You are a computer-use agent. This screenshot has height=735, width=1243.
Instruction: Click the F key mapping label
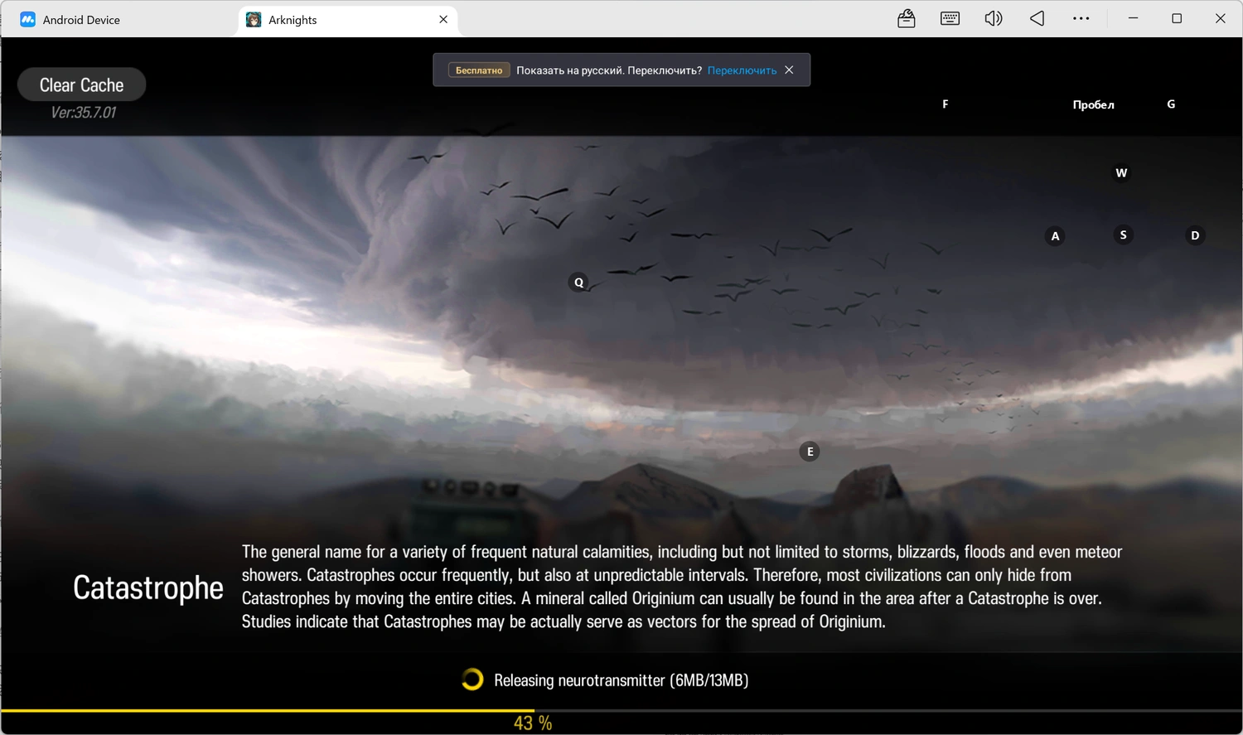point(946,104)
